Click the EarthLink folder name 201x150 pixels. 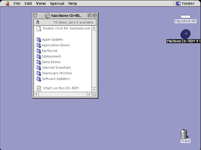[x=50, y=51]
